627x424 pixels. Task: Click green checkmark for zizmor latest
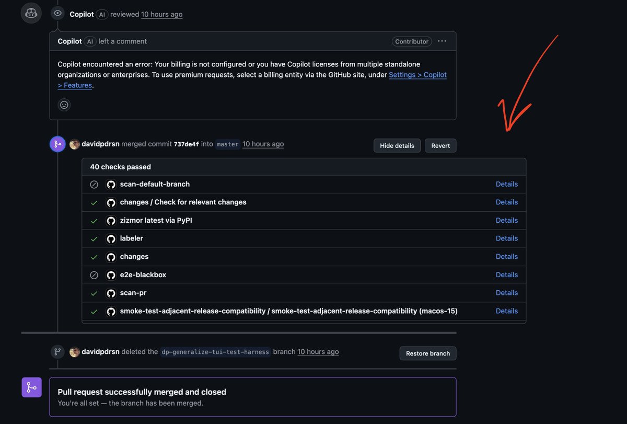pos(94,221)
